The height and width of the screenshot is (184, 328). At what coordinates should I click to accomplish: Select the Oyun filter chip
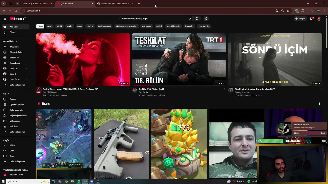click(50, 26)
